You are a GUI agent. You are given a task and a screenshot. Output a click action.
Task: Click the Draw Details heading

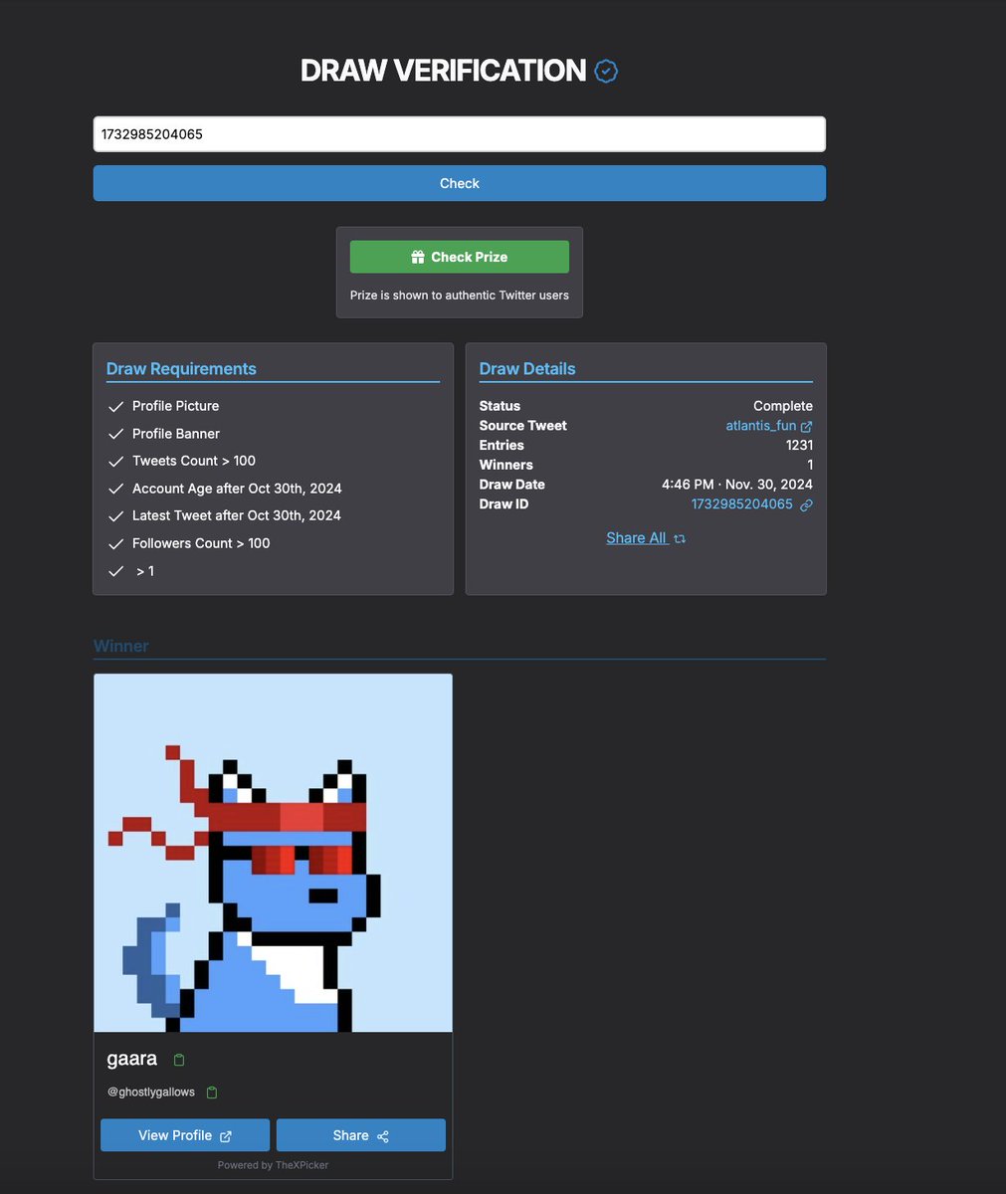(527, 368)
